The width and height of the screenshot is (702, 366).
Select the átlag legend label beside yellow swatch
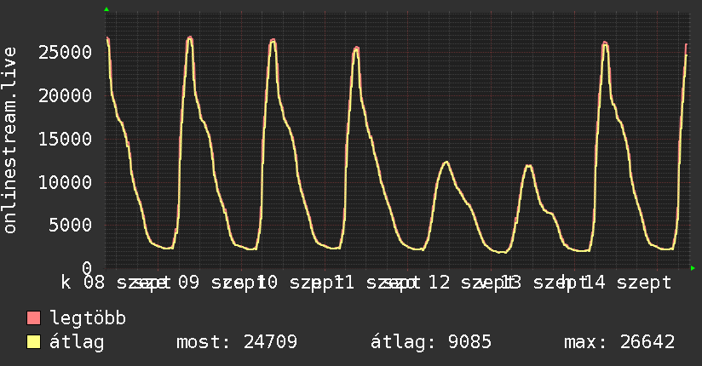pos(77,342)
